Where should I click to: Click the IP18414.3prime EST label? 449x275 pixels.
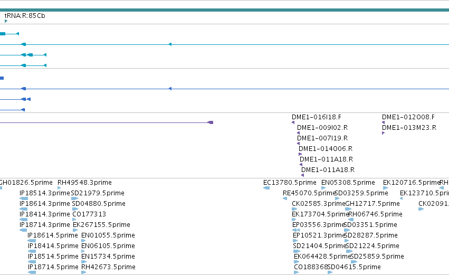tap(45, 214)
